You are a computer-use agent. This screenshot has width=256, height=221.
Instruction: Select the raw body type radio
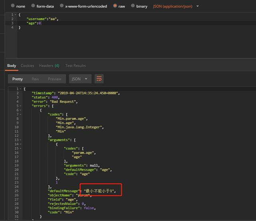(115, 6)
